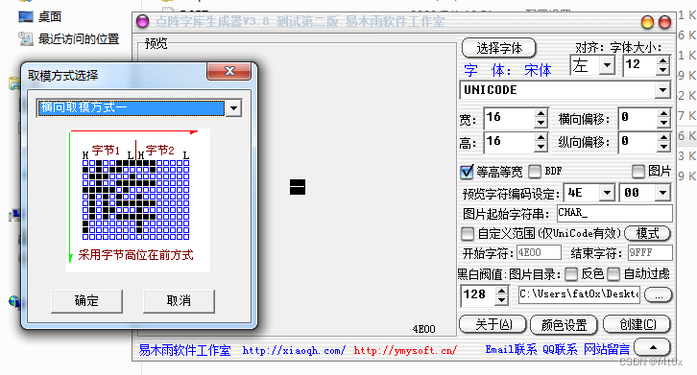Enable the 反色 checkbox
This screenshot has width=697, height=375.
pyautogui.click(x=571, y=274)
